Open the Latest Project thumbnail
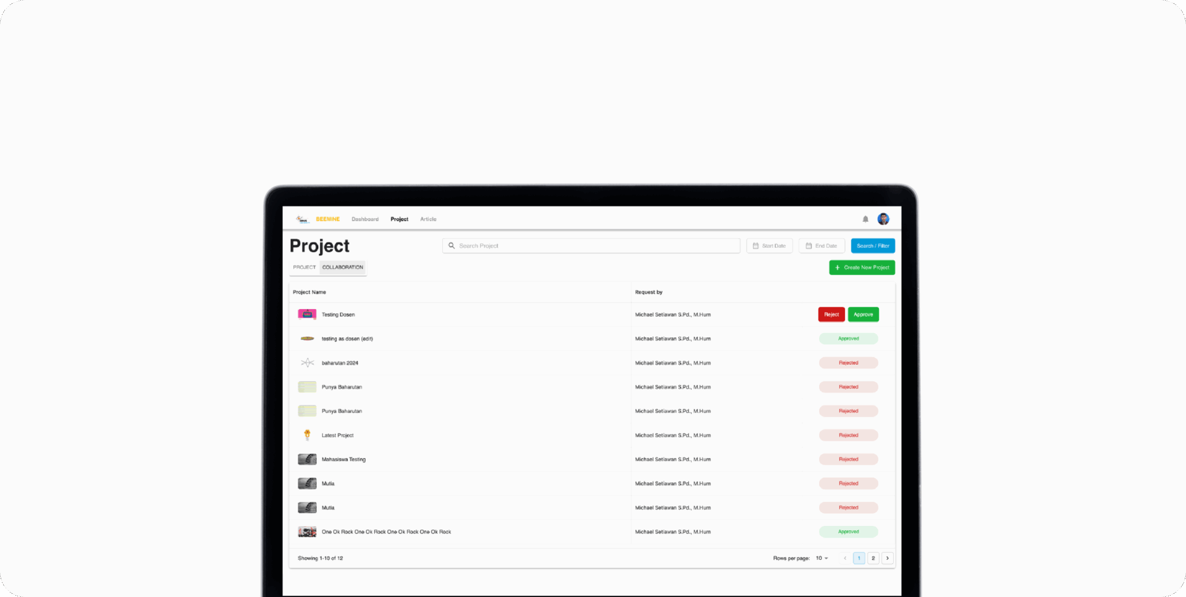This screenshot has width=1186, height=597. tap(307, 435)
